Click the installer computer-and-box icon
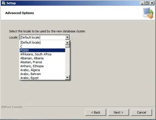Image resolution: width=156 pixels, height=120 pixels. pyautogui.click(x=148, y=13)
